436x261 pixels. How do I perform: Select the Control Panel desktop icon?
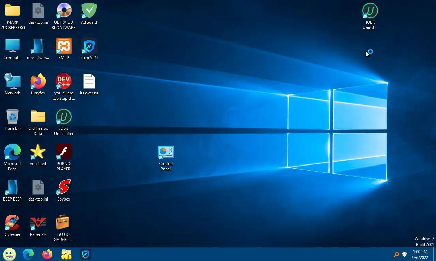[x=166, y=152]
